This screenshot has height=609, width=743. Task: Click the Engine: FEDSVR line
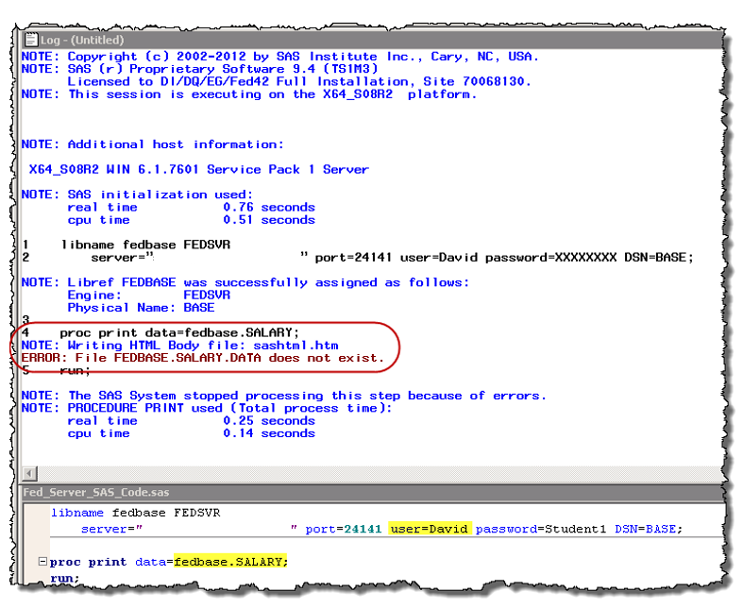[149, 296]
